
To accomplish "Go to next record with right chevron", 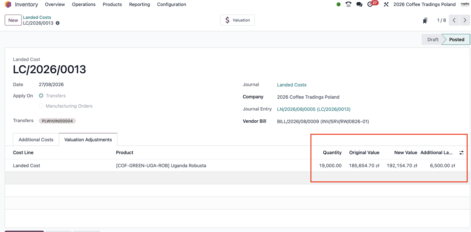I will (x=465, y=20).
